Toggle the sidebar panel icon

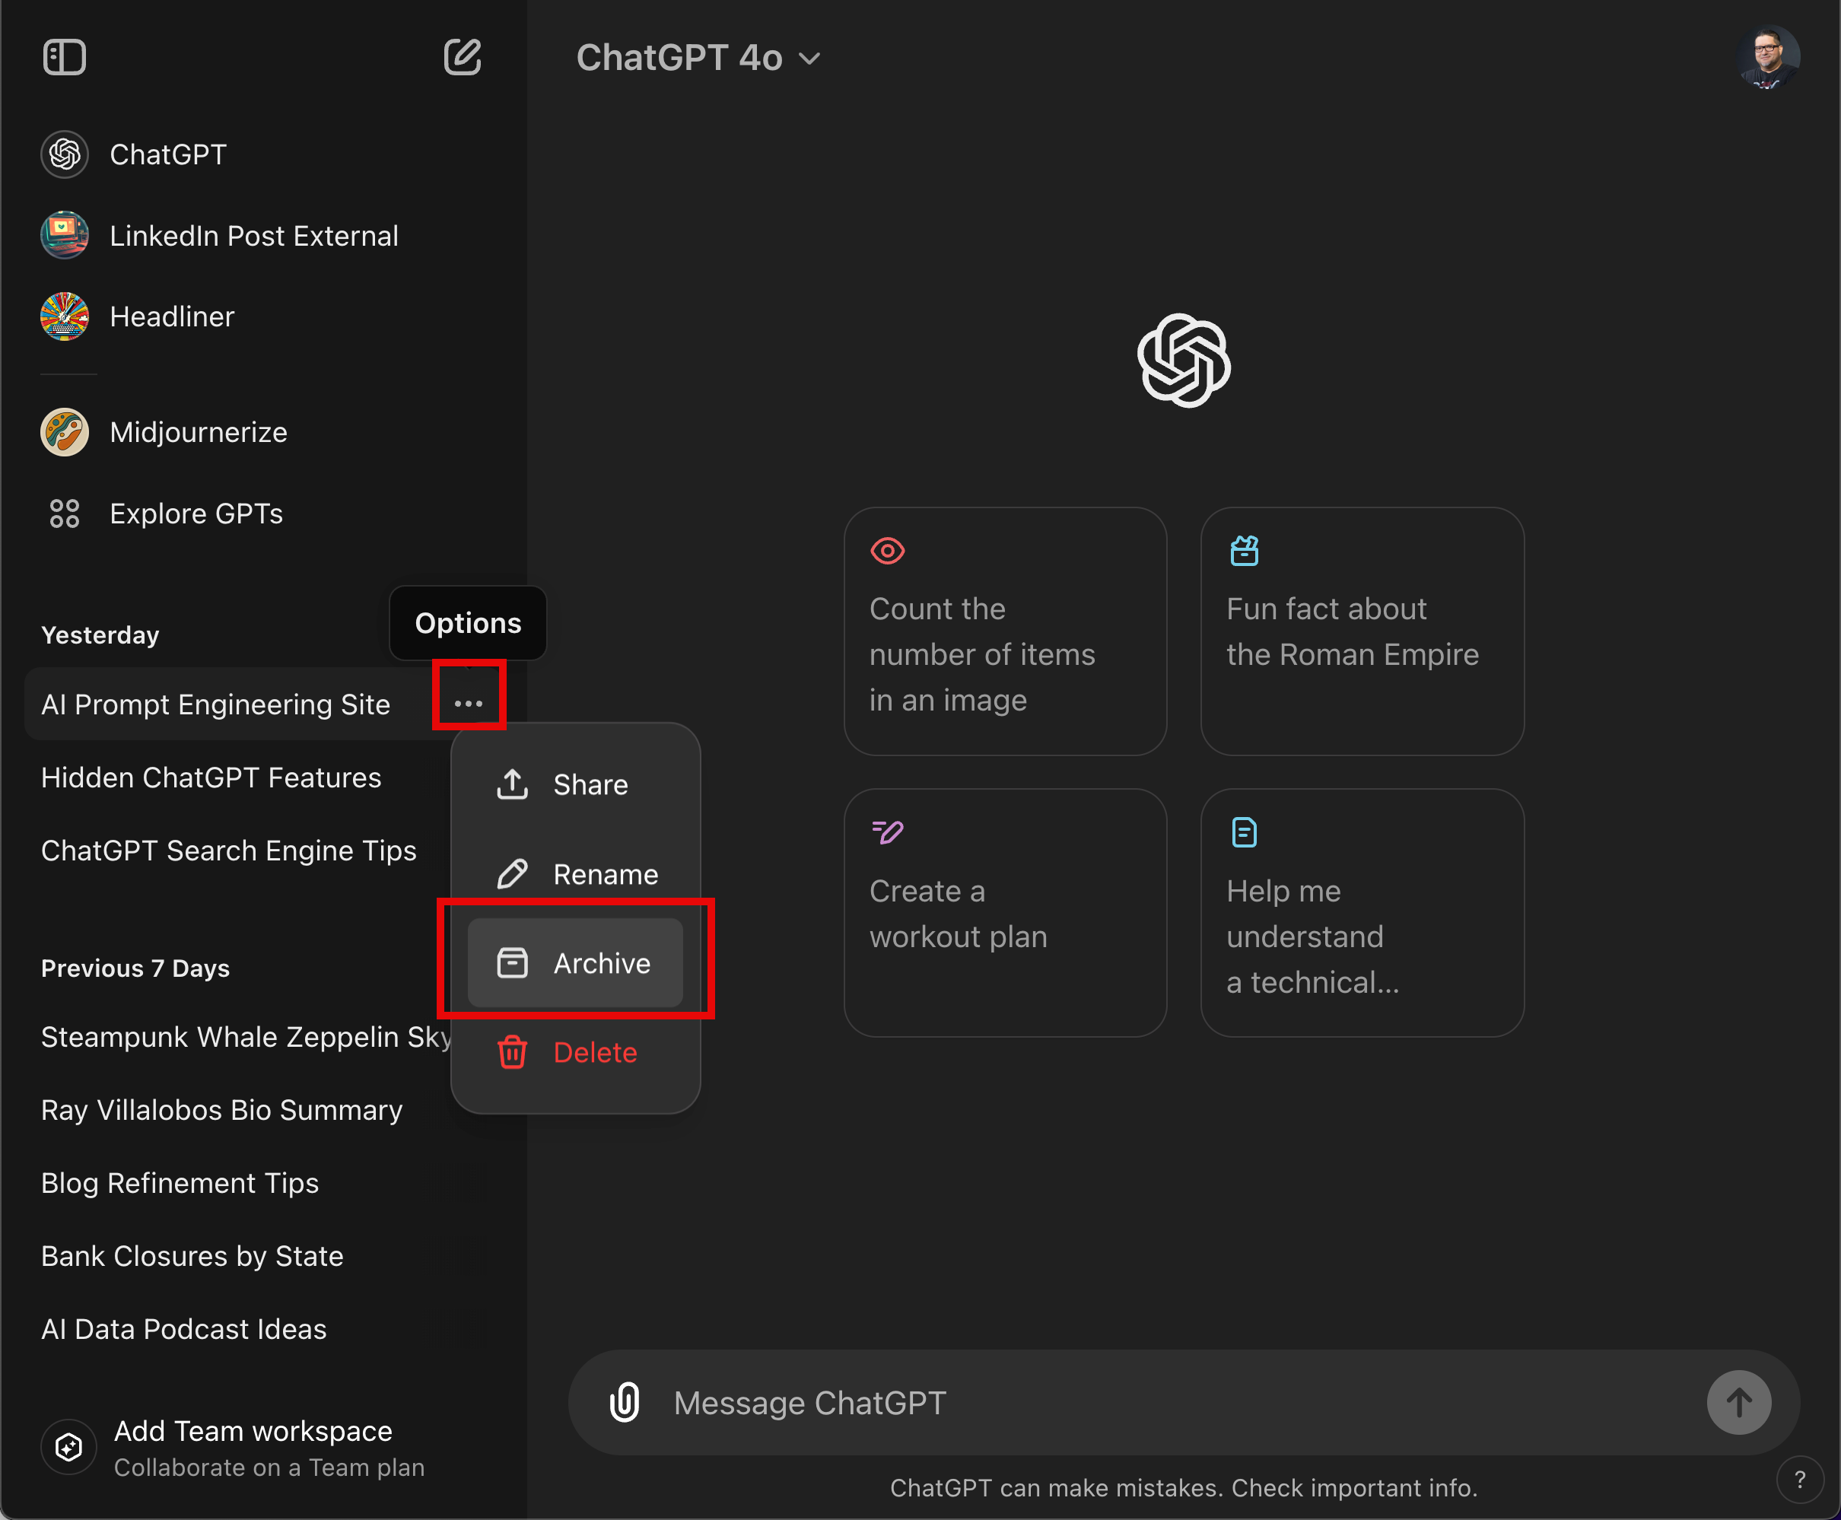tap(64, 58)
